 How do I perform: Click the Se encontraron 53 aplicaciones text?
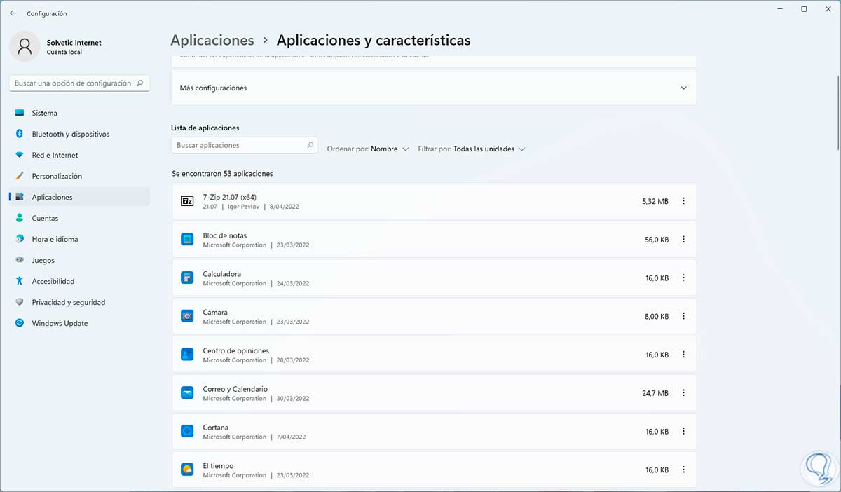222,173
